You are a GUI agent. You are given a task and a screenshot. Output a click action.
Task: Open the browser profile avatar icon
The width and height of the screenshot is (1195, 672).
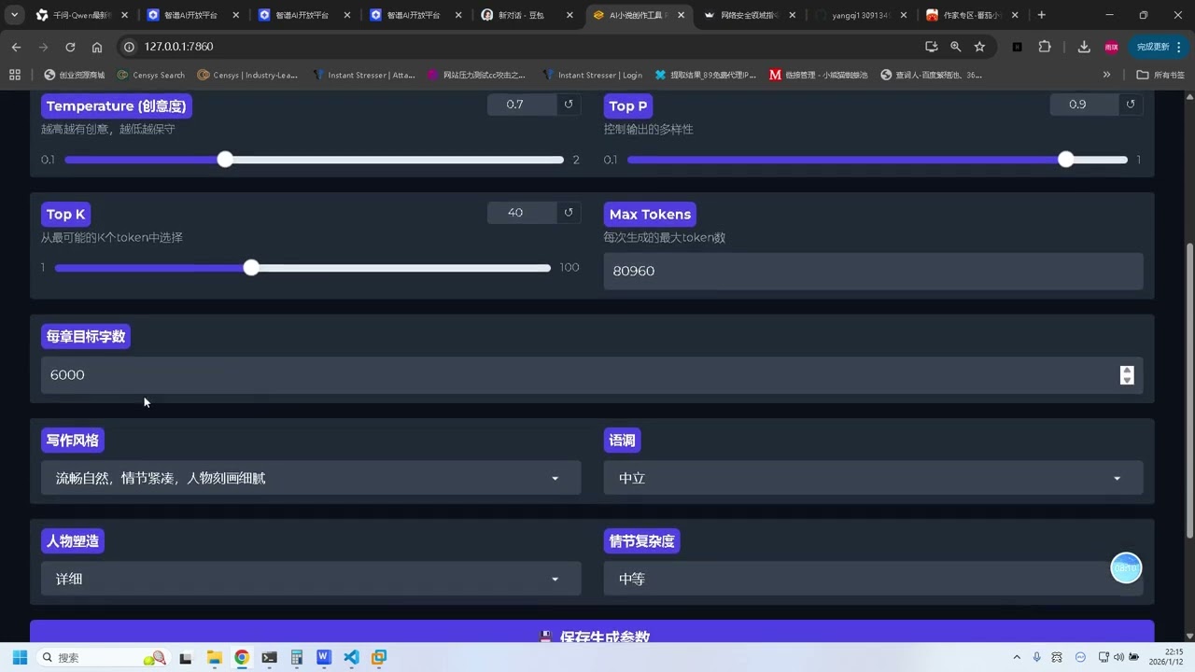pyautogui.click(x=1111, y=47)
